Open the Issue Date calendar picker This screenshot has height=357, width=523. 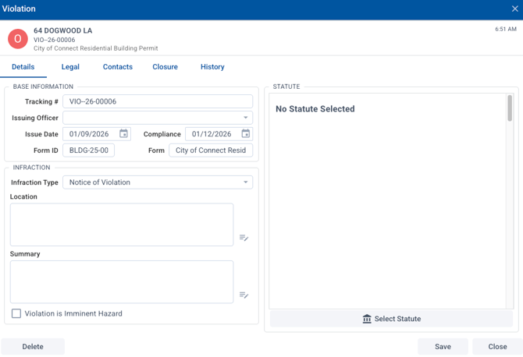point(123,134)
